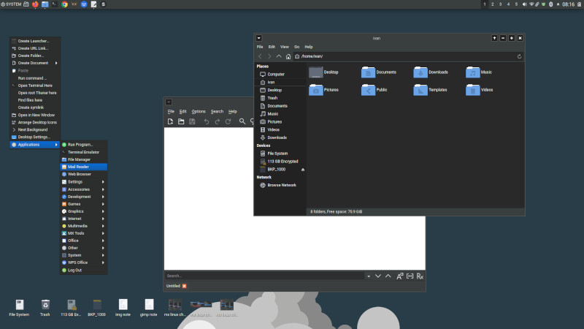
Task: Open the Search menu in text editor
Action: point(217,112)
